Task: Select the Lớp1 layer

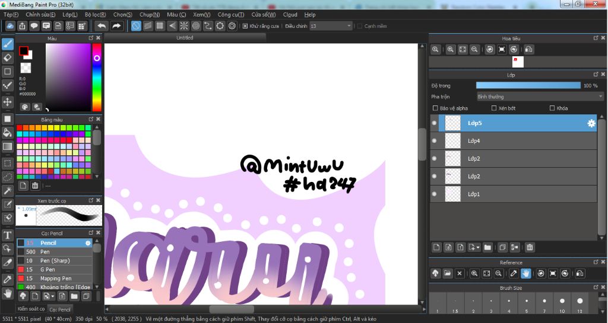Action: [514, 194]
